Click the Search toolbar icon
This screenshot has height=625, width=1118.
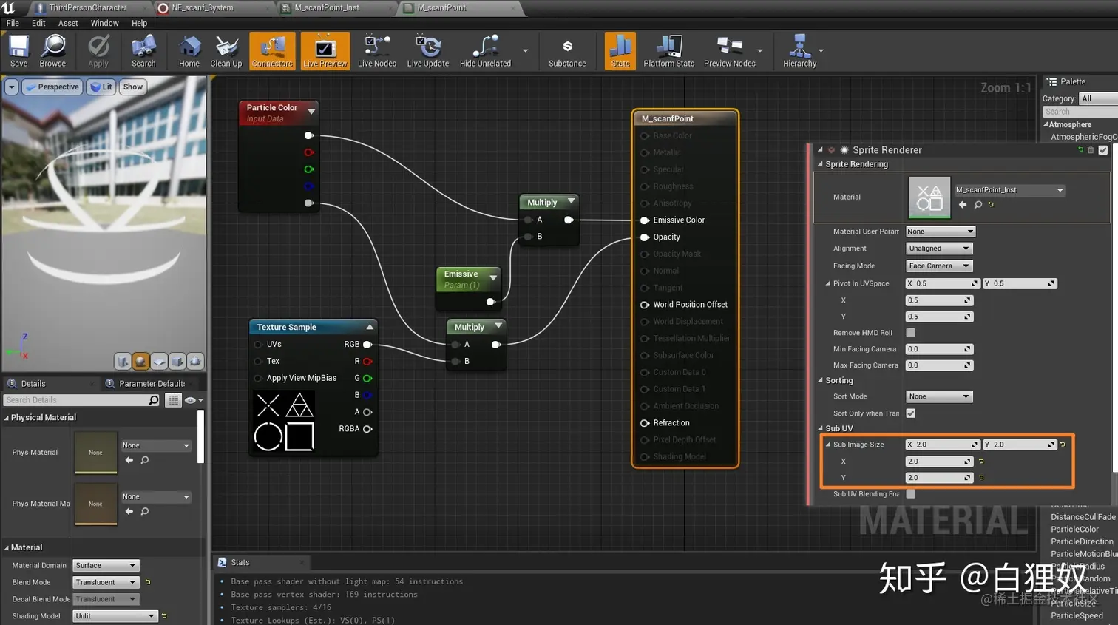tap(143, 51)
